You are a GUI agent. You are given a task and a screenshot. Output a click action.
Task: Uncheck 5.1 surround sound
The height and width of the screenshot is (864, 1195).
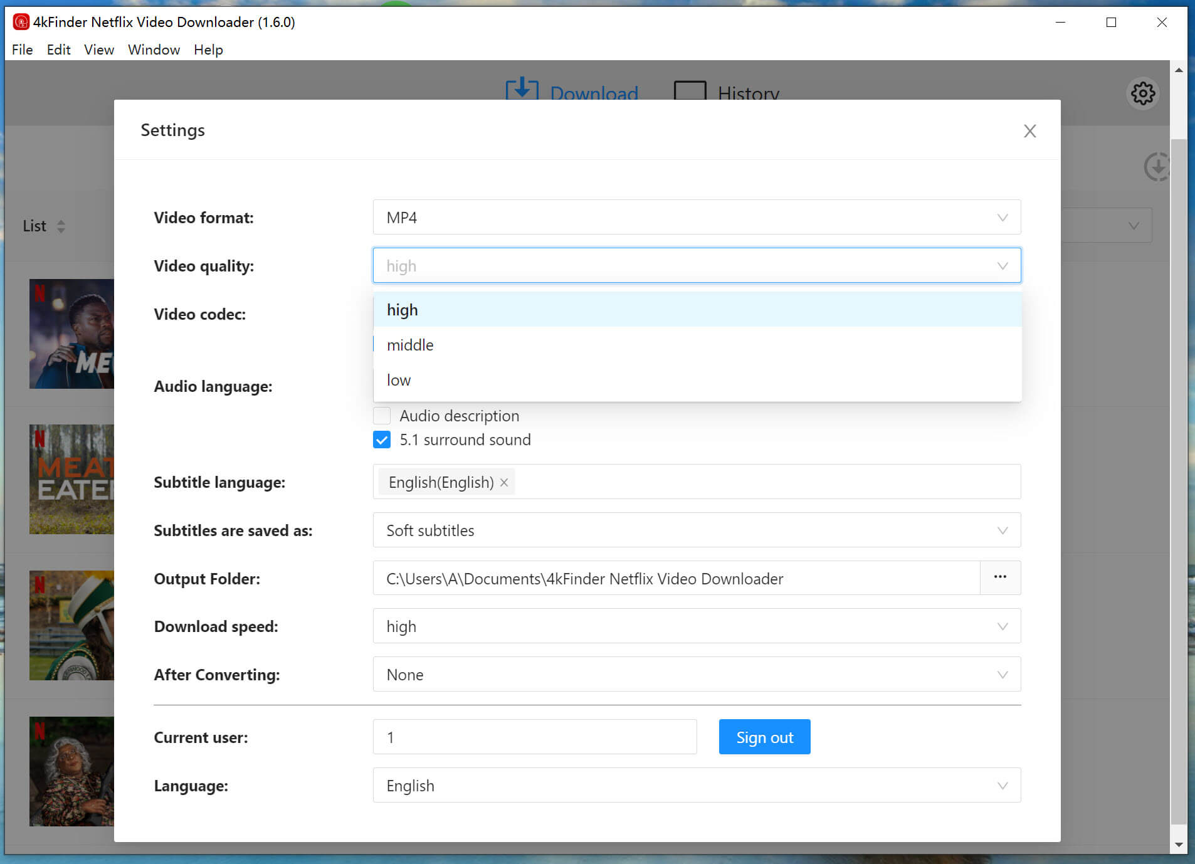(x=382, y=440)
